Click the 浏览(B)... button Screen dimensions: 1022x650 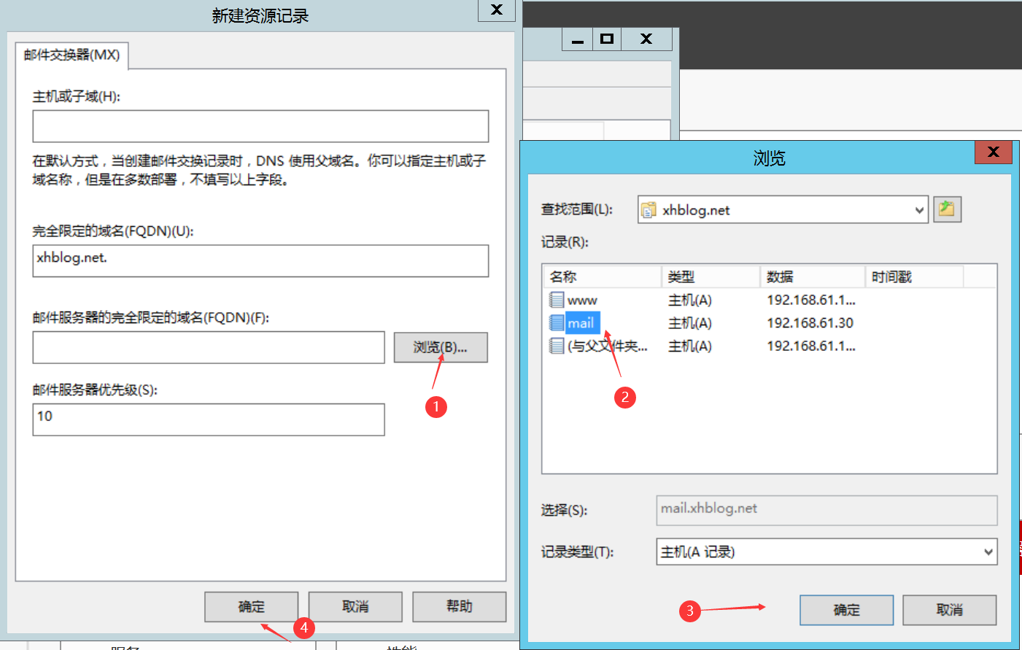click(441, 347)
